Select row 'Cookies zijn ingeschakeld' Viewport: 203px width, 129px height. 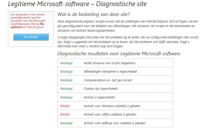115,88
